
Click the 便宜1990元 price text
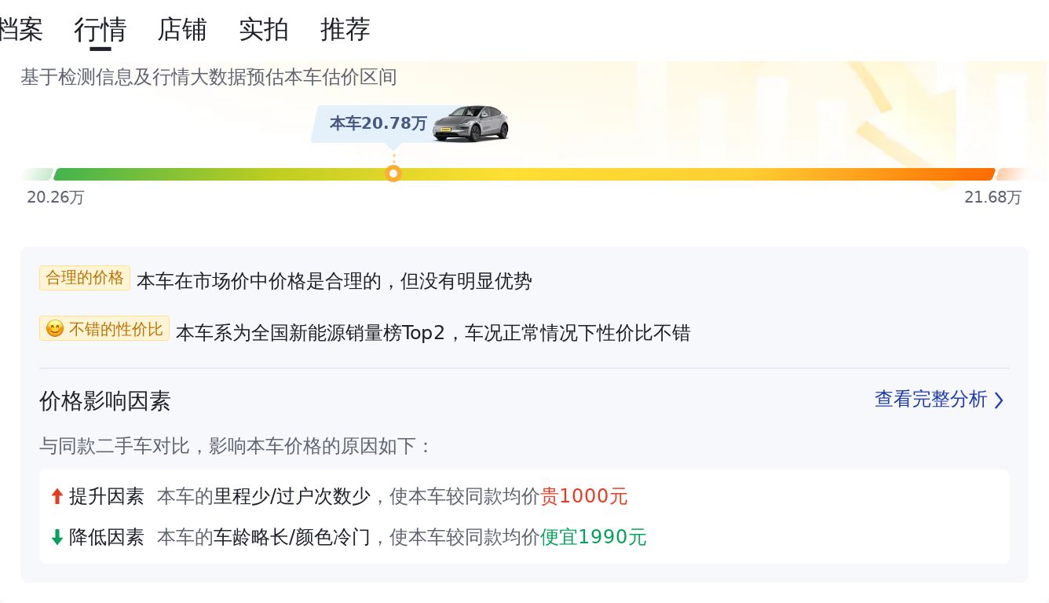pos(594,537)
